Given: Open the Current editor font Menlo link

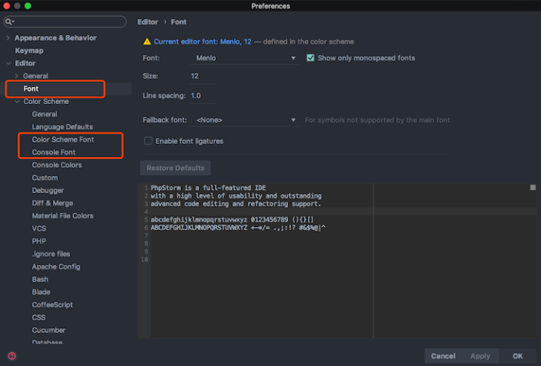Looking at the screenshot, I should (x=202, y=42).
